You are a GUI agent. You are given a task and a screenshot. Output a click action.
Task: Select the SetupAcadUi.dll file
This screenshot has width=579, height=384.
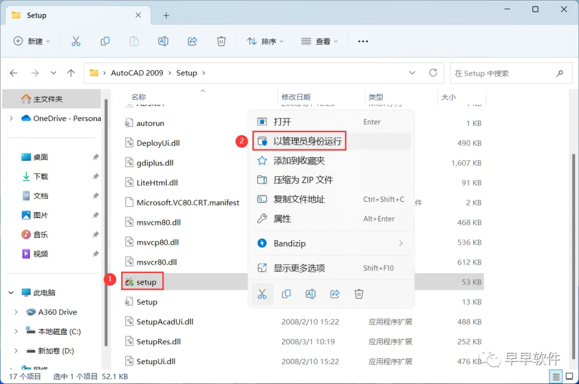coord(165,322)
